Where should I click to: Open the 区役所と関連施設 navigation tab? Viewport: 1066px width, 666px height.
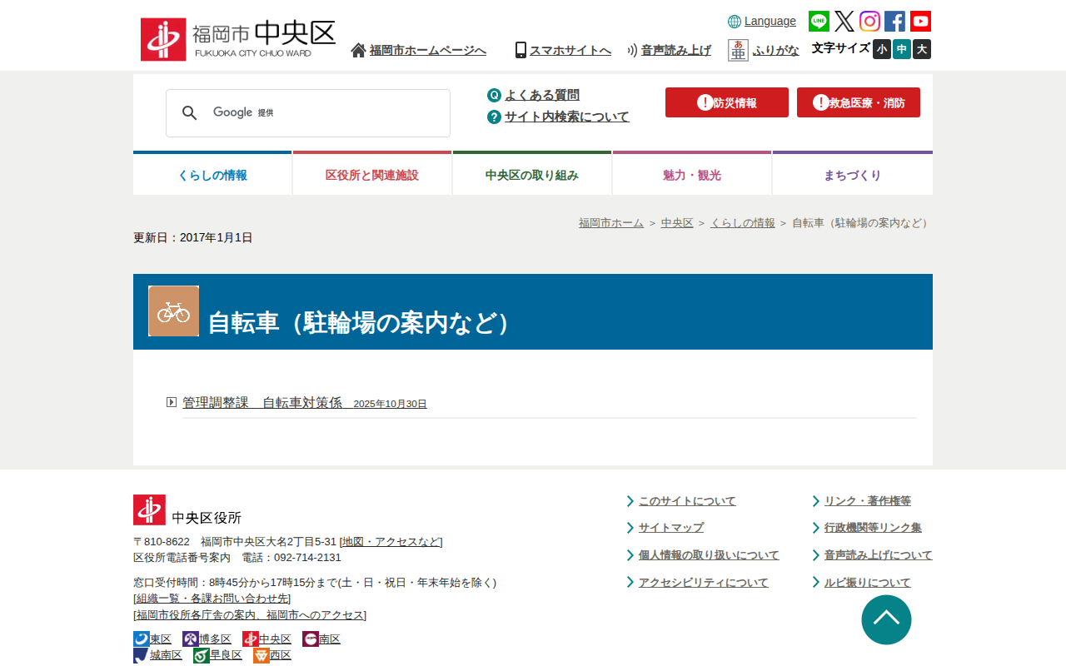372,173
